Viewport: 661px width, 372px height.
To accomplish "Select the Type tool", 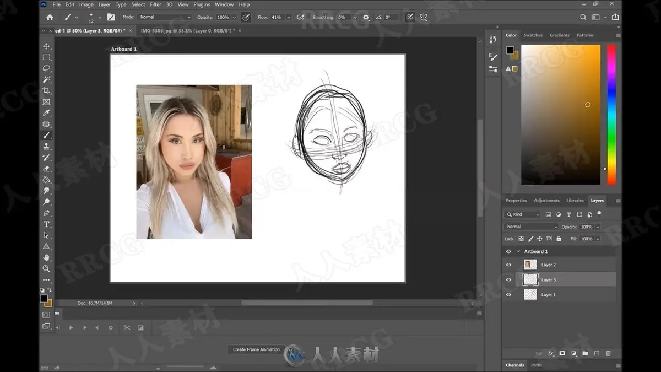I will click(46, 224).
